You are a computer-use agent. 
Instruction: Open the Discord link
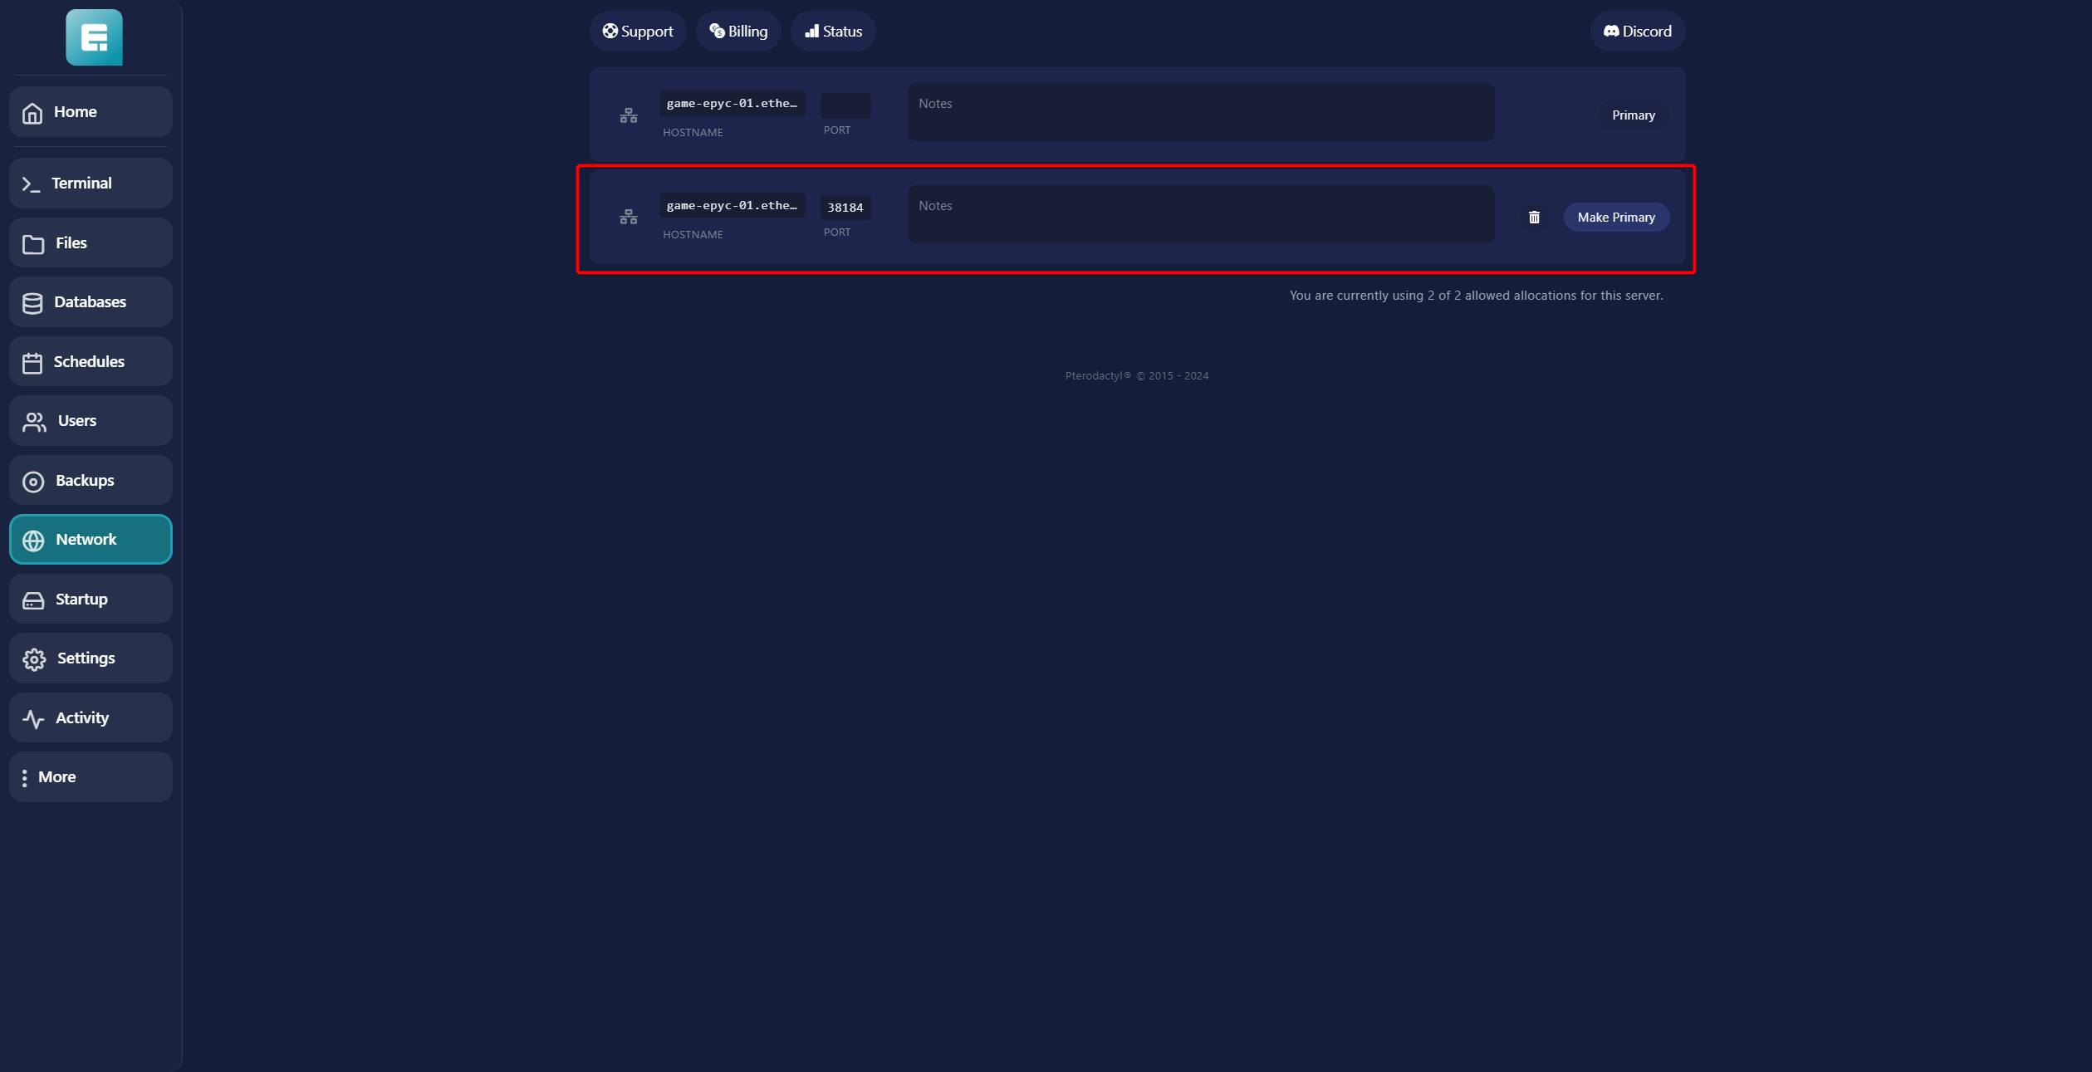(1637, 32)
